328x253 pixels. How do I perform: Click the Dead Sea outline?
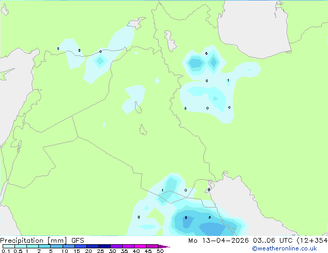[x=19, y=146]
